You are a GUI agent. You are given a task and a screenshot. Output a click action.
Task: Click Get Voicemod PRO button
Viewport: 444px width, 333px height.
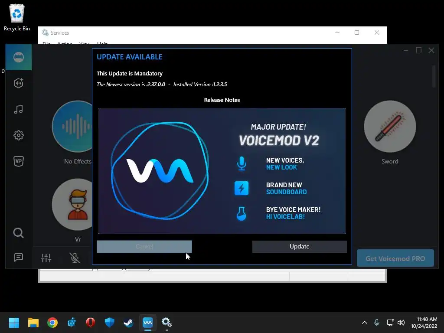pos(395,258)
